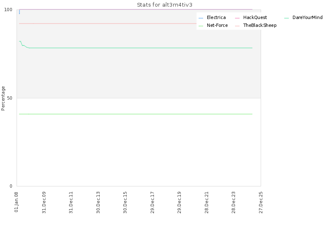Viewport: 331px width, 248px height.
Task: Click the y-axis value 50
Action: [10, 98]
